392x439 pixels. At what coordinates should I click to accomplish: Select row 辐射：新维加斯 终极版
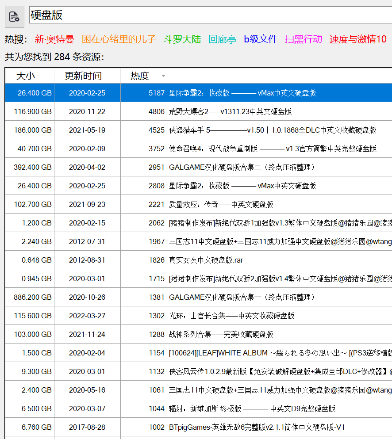[x=198, y=408]
